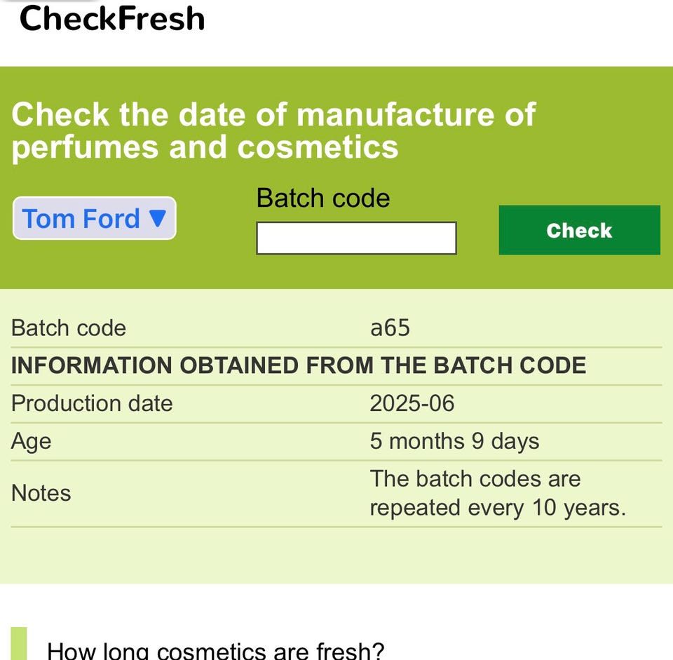This screenshot has height=660, width=673.
Task: Focus the Batch code input field
Action: pos(356,238)
